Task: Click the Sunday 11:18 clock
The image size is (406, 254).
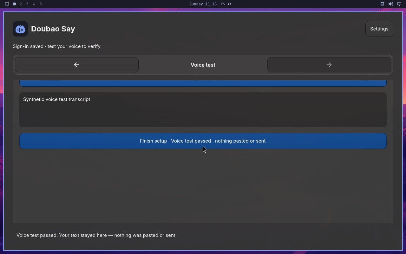Action: [203, 4]
